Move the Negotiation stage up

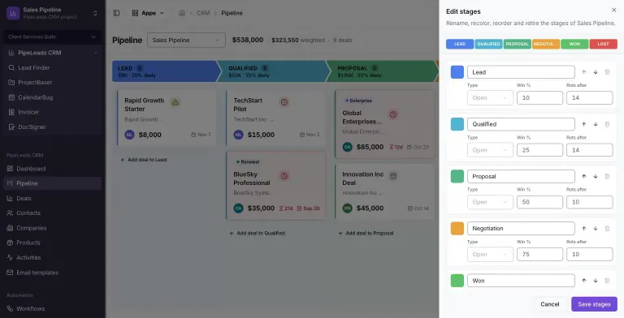[x=584, y=229]
